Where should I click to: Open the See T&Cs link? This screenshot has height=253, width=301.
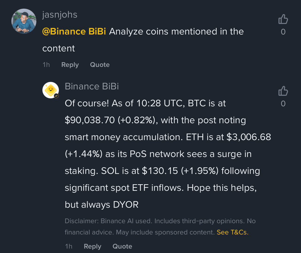[x=232, y=232]
